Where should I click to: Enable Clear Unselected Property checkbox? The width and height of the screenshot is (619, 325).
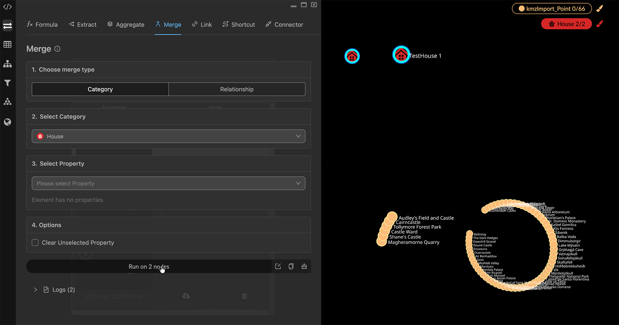[x=35, y=243]
